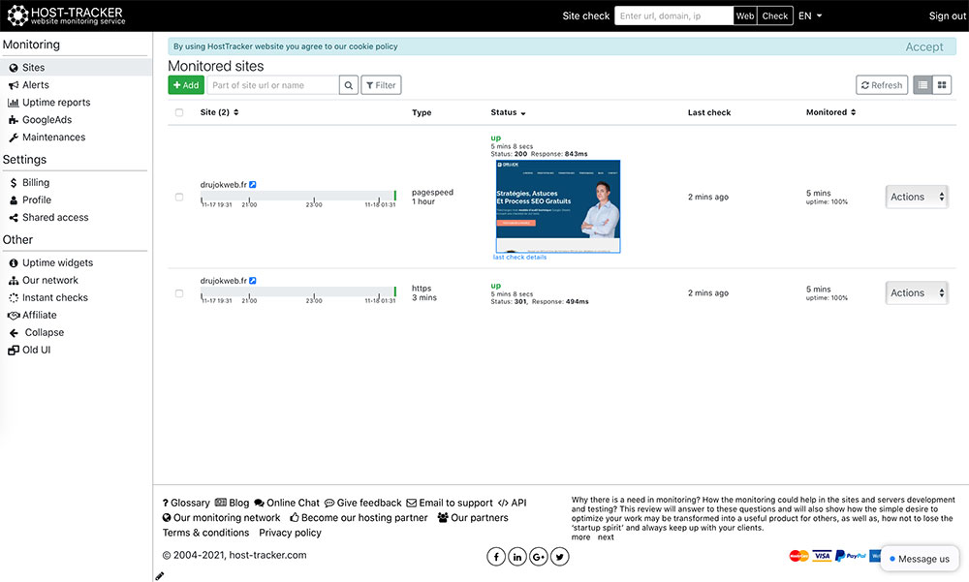The height and width of the screenshot is (582, 969).
Task: Open Email to support footer link
Action: coord(450,503)
